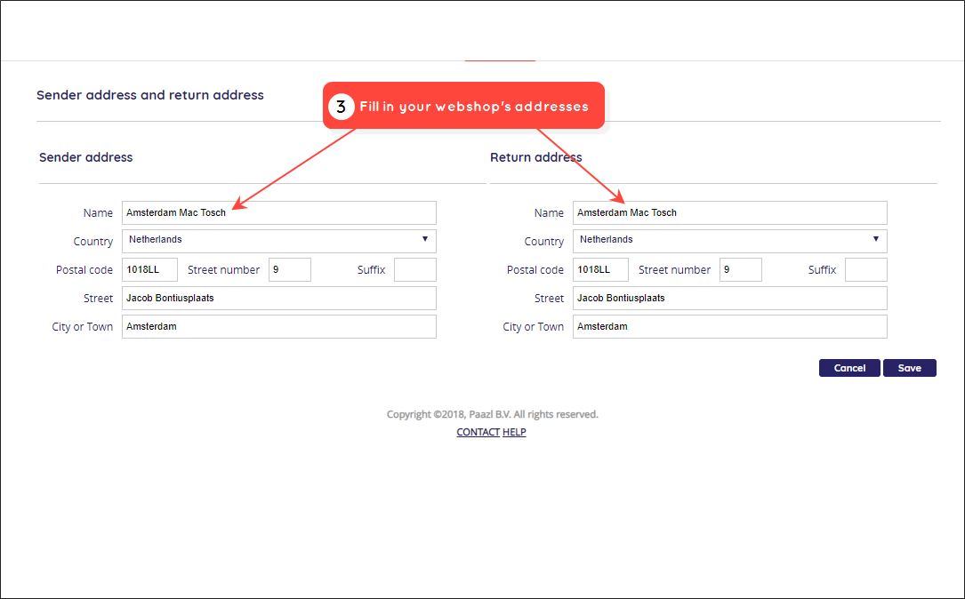The image size is (965, 599).
Task: Click the Sender address Suffix field
Action: 414,270
